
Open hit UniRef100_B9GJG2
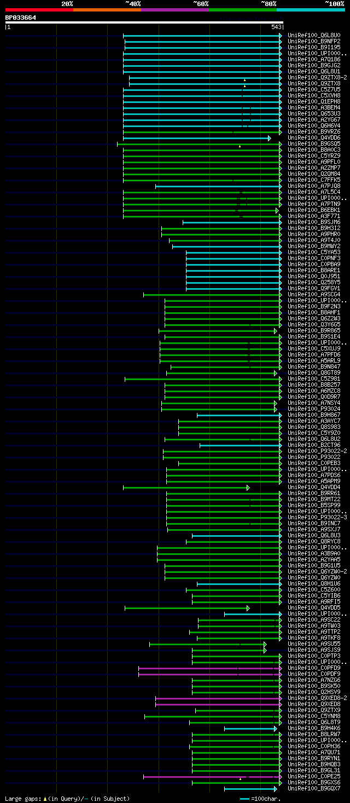(314, 66)
